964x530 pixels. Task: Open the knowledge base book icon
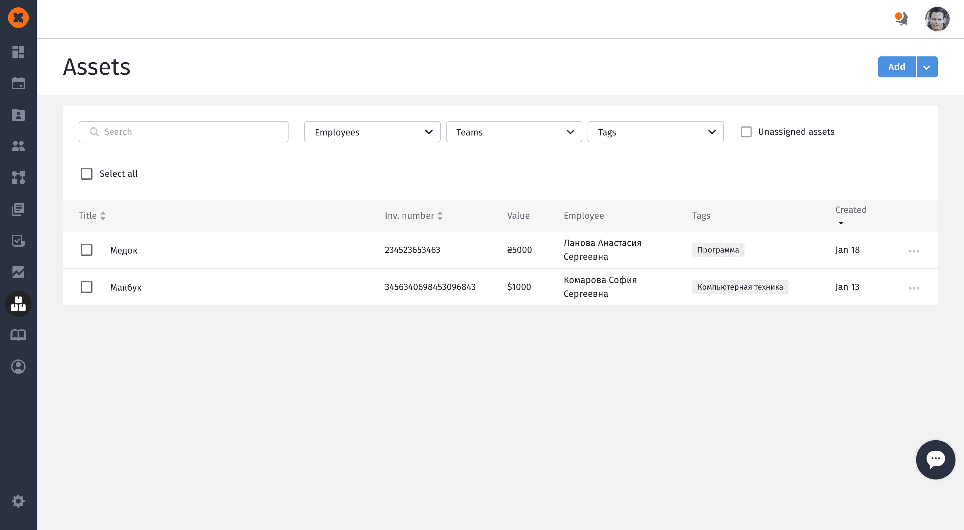pyautogui.click(x=18, y=335)
